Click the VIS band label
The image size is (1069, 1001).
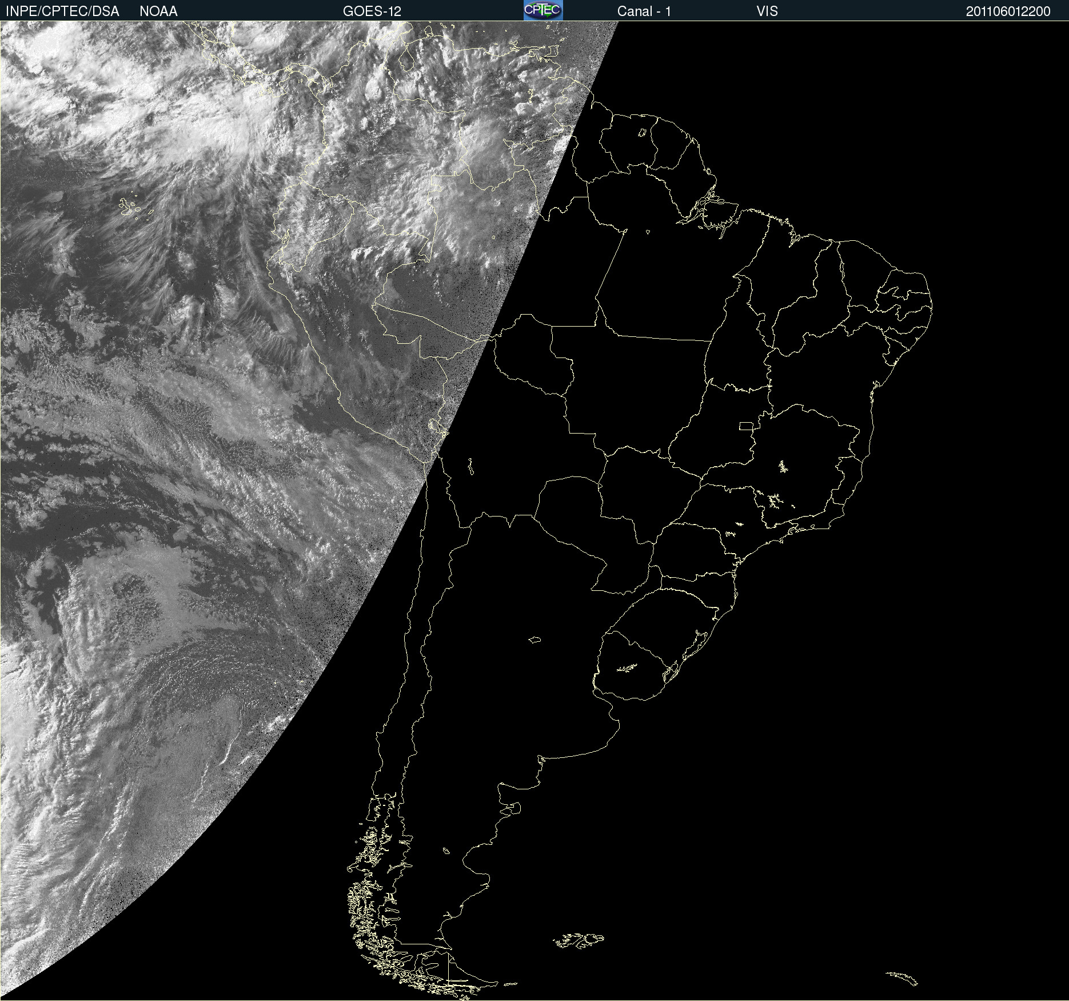pyautogui.click(x=767, y=11)
